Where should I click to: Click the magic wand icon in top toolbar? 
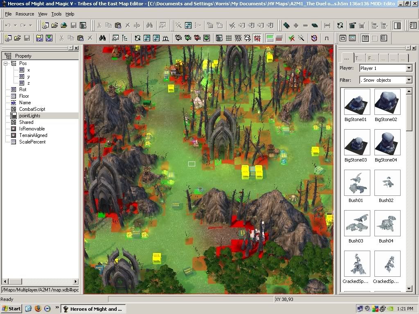(178, 25)
